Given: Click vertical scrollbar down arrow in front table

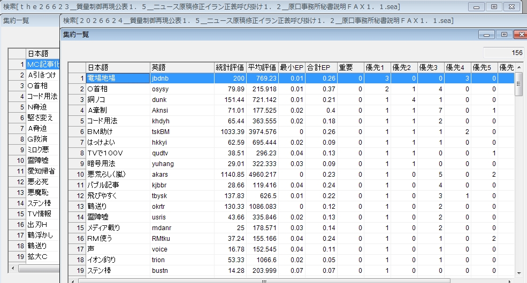Looking at the screenshot, I should click(x=519, y=273).
